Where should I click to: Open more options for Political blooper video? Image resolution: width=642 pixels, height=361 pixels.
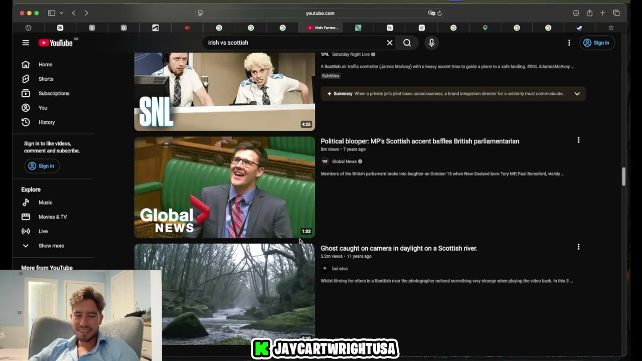(578, 140)
